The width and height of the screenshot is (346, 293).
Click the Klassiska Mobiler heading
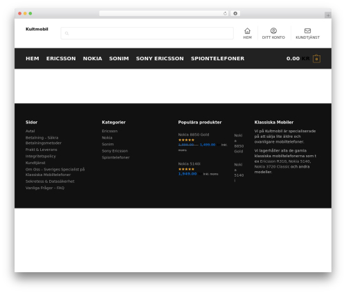[274, 122]
